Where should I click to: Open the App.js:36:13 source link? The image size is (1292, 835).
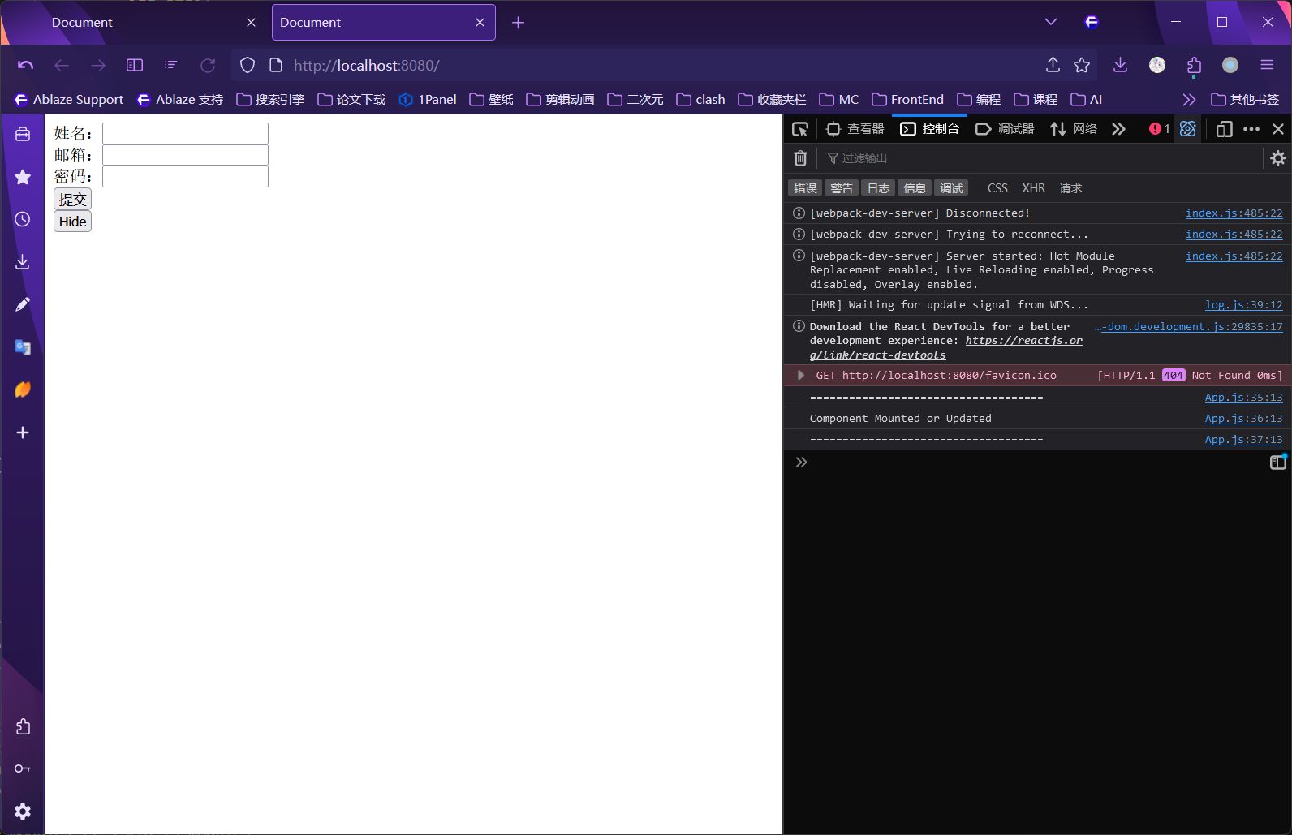click(1243, 419)
